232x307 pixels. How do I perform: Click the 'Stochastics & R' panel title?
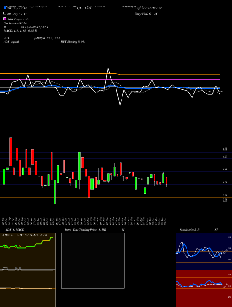[x=190, y=230]
